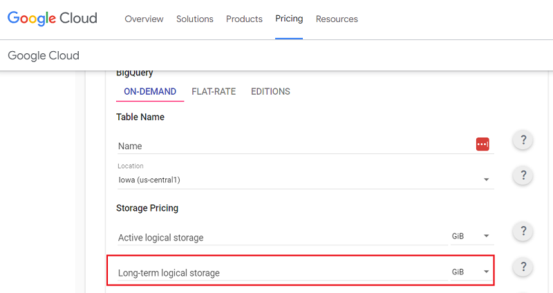The height and width of the screenshot is (293, 553).
Task: Open help tooltip for Location
Action: [523, 176]
